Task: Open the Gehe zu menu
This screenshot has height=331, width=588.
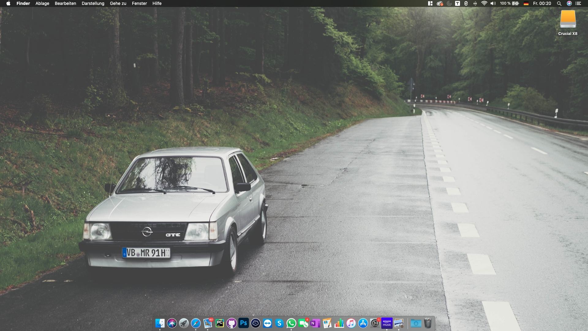Action: (x=118, y=3)
